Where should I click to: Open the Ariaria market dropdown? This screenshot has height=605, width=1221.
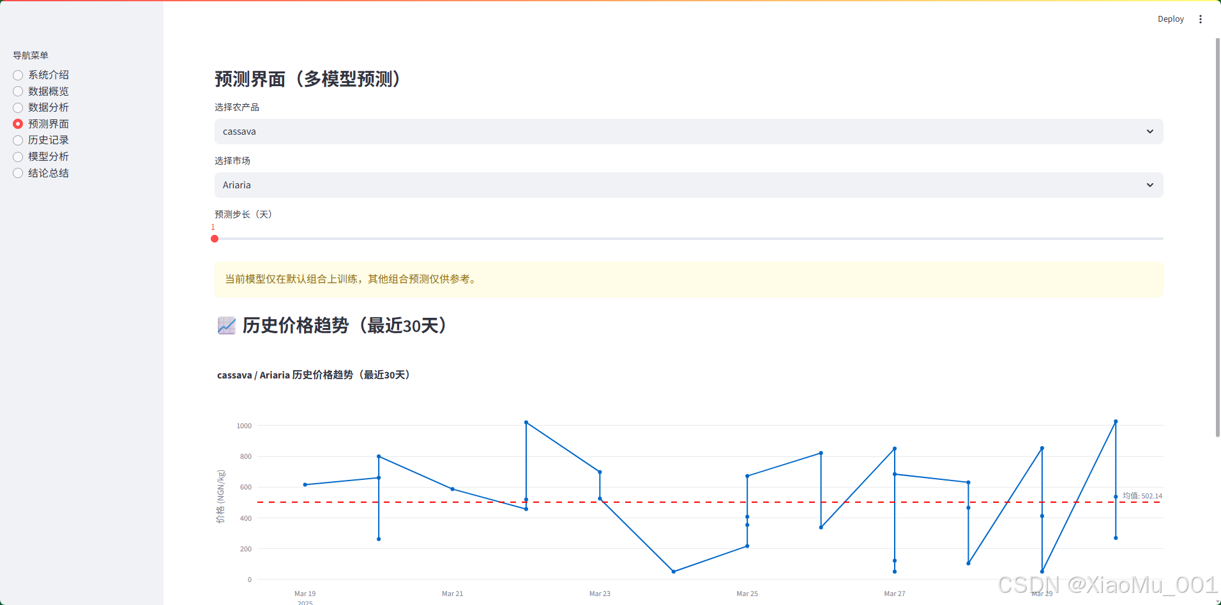pos(688,185)
